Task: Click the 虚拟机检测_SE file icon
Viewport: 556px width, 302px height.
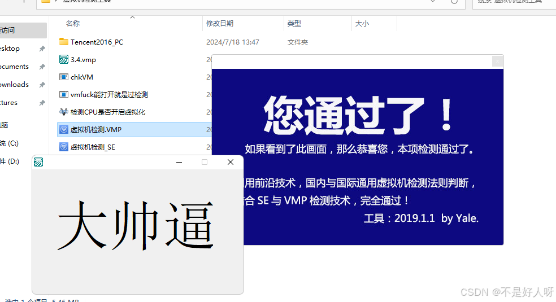Action: [63, 147]
